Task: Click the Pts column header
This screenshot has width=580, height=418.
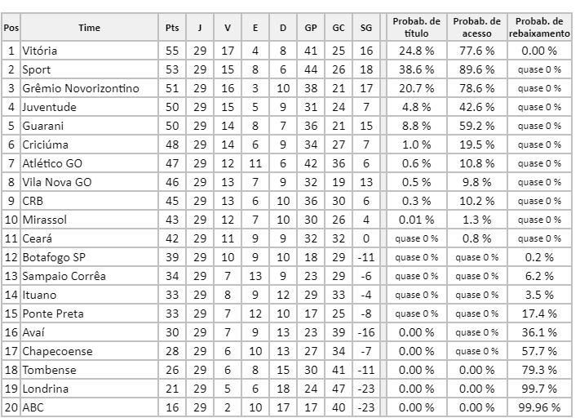Action: tap(172, 28)
